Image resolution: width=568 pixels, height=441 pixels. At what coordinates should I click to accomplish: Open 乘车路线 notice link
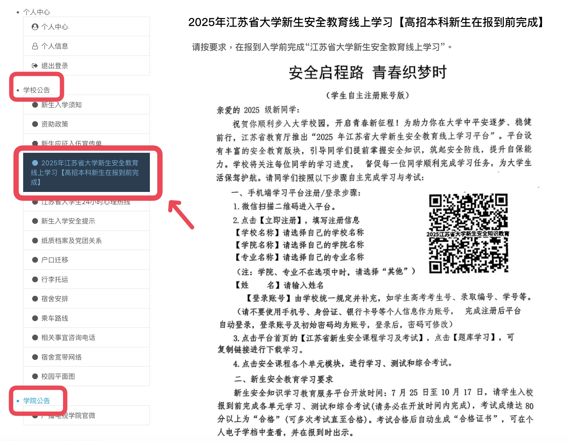coord(55,318)
